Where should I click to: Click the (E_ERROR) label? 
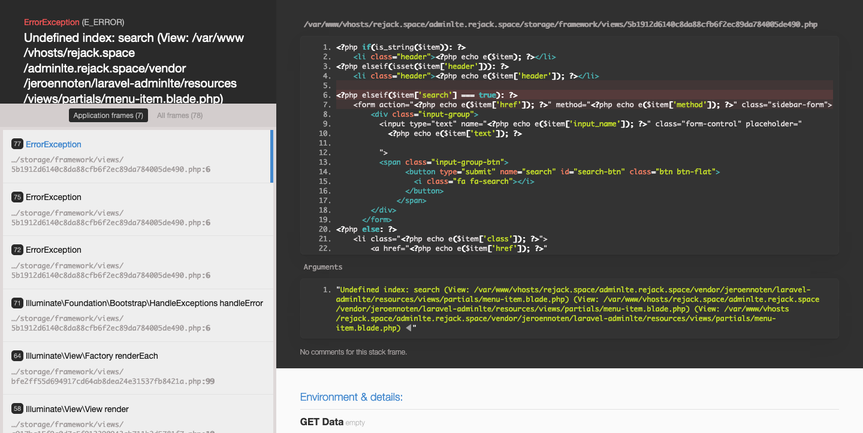click(x=103, y=22)
